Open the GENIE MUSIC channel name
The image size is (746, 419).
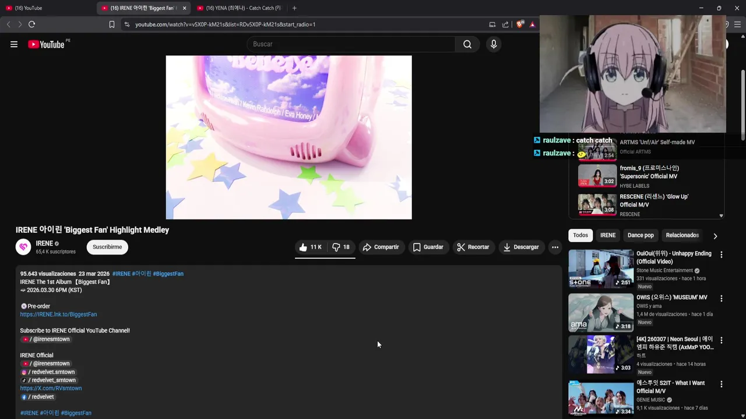(x=650, y=400)
